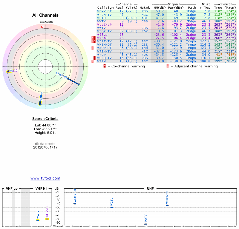Click the adjacent channel icon beside WAQP-DT

coord(93,48)
